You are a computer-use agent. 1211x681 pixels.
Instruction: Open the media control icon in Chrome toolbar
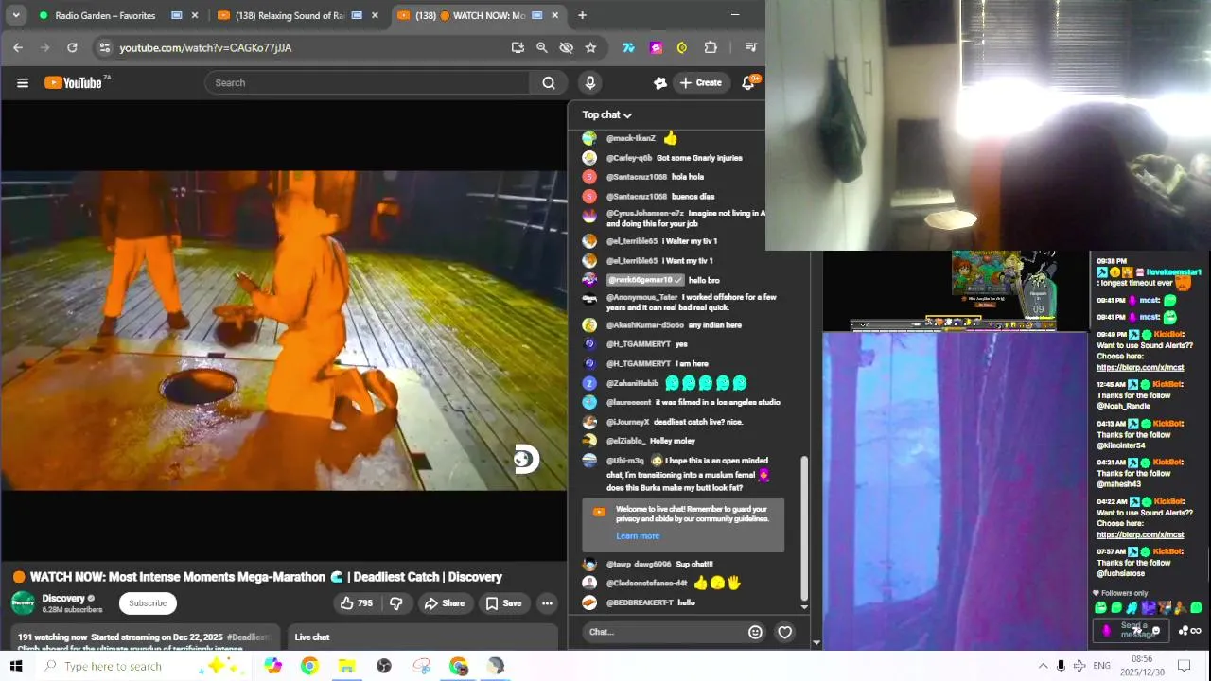[751, 47]
